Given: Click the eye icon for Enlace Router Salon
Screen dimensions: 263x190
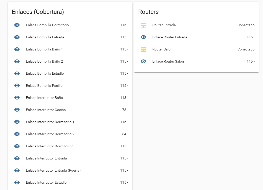Looking at the screenshot, I should 143,61.
